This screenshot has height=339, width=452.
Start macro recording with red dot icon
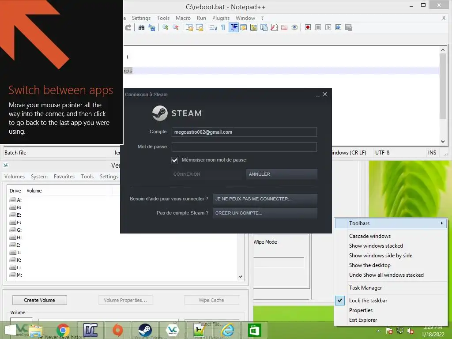[x=308, y=27]
